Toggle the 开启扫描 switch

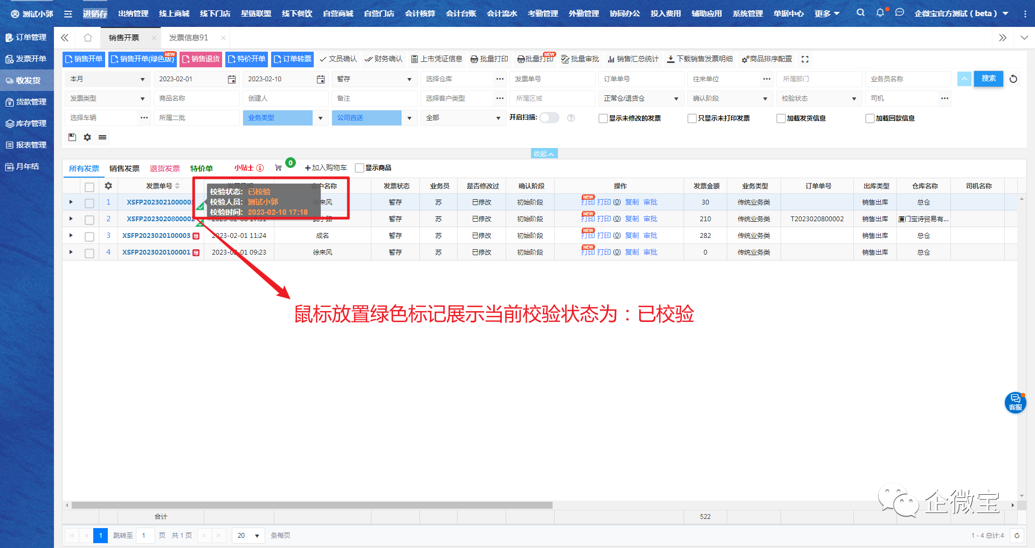(549, 118)
